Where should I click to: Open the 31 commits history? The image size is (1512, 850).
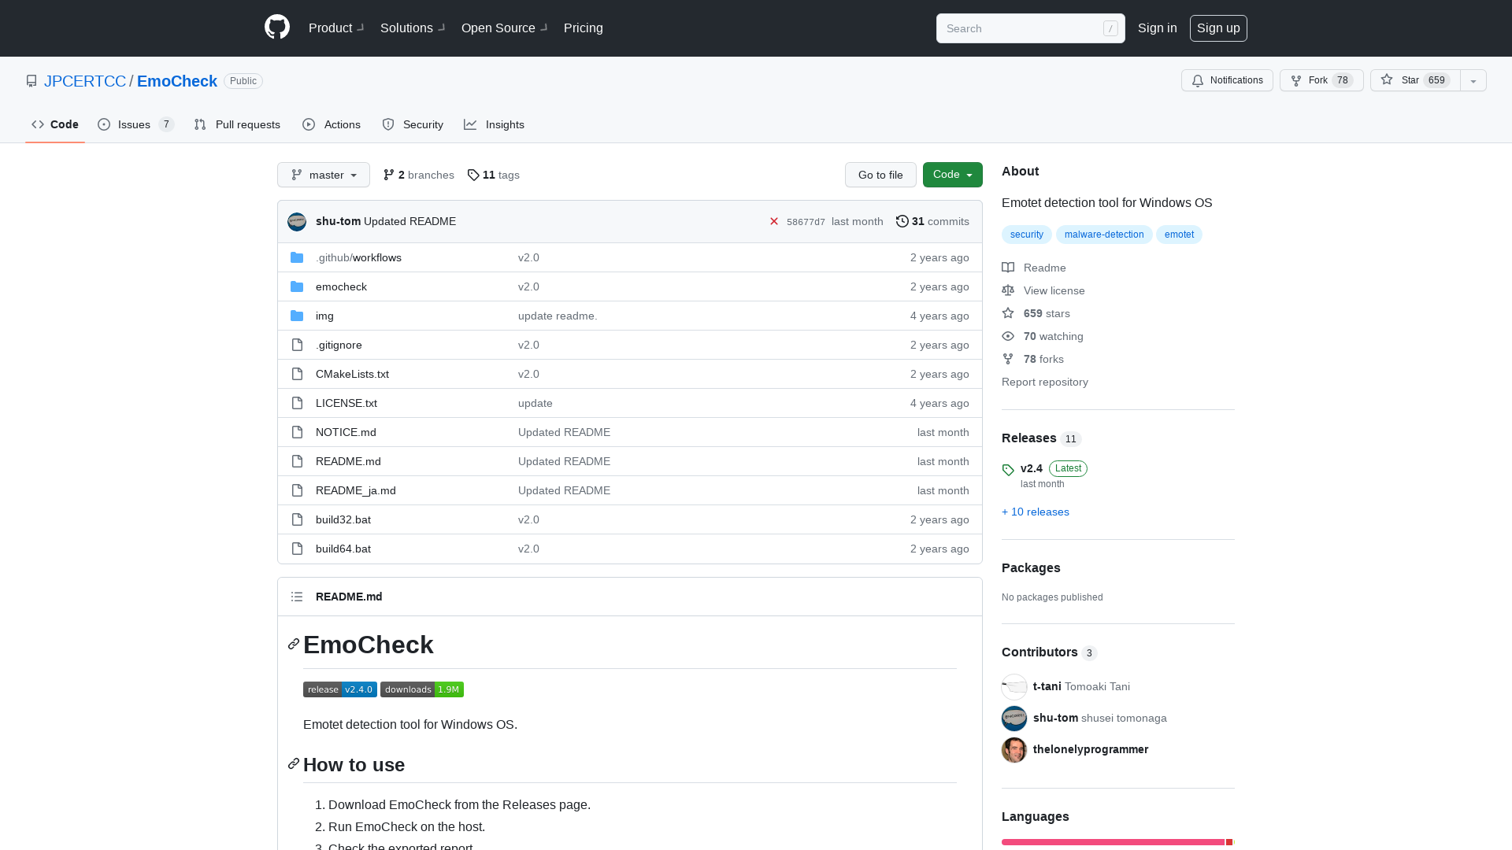click(x=932, y=221)
